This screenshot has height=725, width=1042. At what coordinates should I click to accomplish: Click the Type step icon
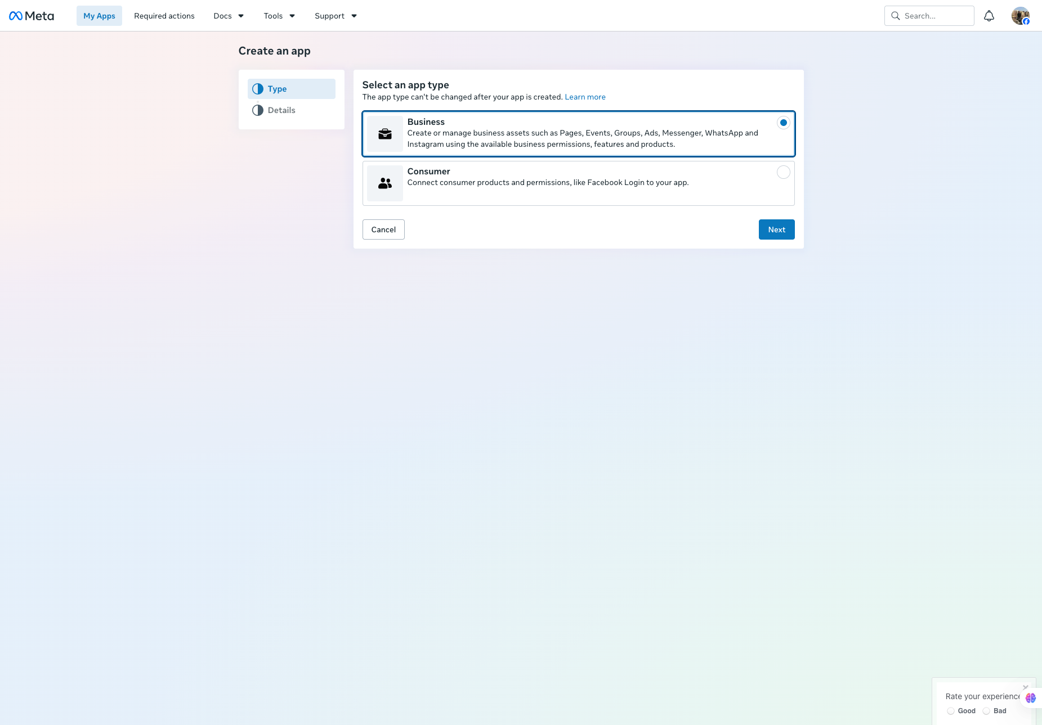click(258, 89)
